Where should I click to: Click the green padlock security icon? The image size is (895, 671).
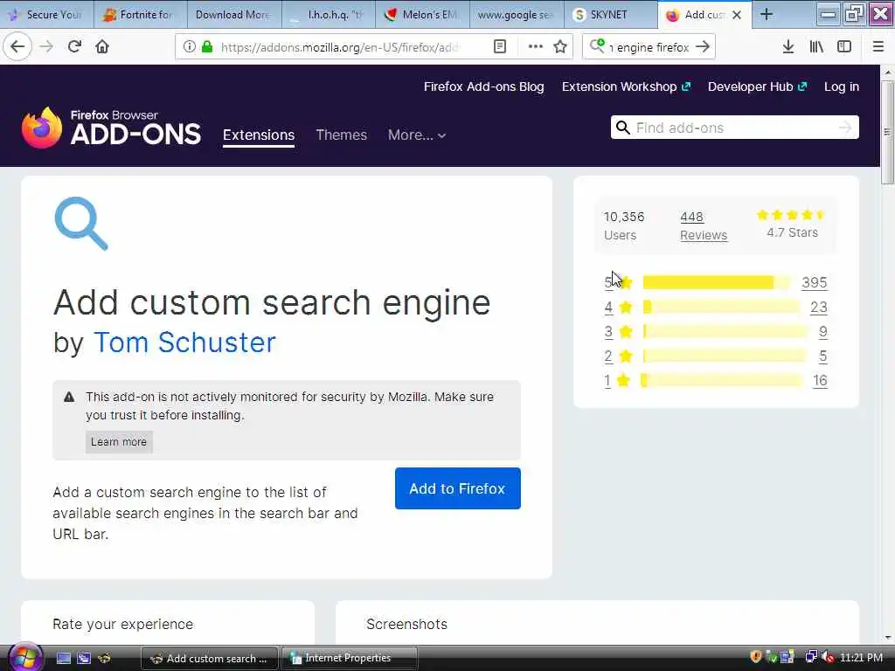click(207, 47)
